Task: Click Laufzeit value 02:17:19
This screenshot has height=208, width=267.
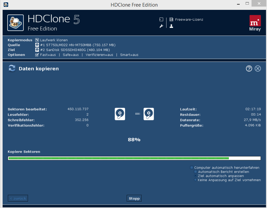Action: [x=253, y=109]
